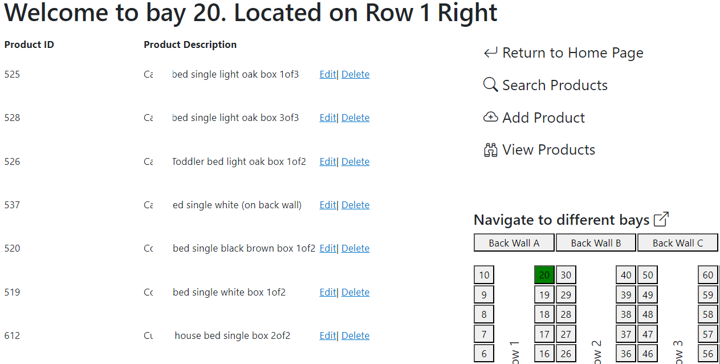Select bay 49 in the grid

648,295
